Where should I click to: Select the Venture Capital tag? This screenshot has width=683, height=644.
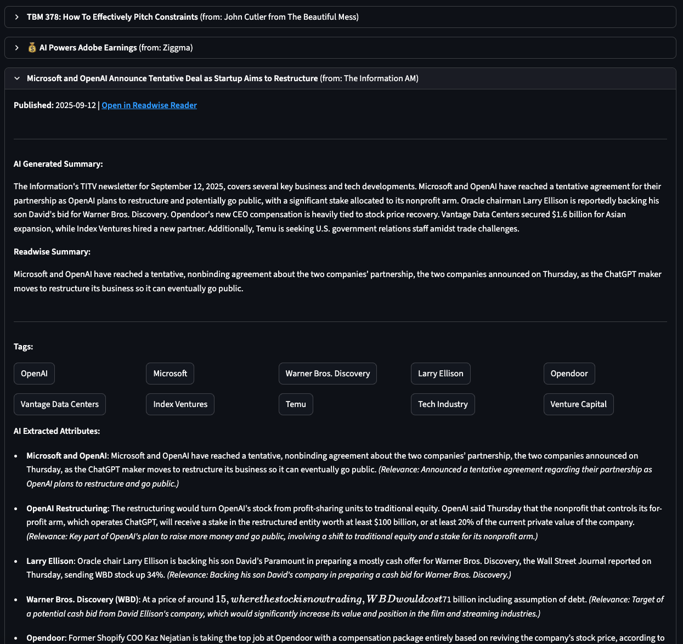coord(578,404)
